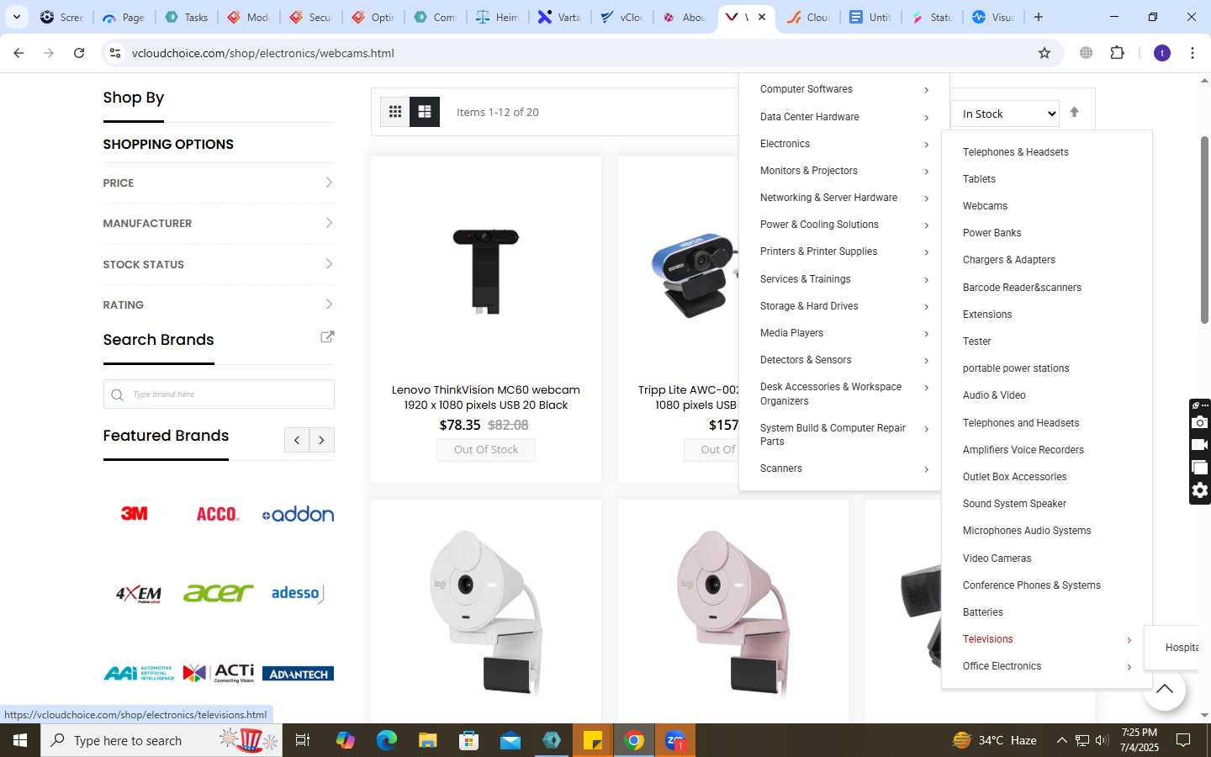The image size is (1211, 757).
Task: Open Conference Phones & Systems link
Action: tap(1031, 585)
